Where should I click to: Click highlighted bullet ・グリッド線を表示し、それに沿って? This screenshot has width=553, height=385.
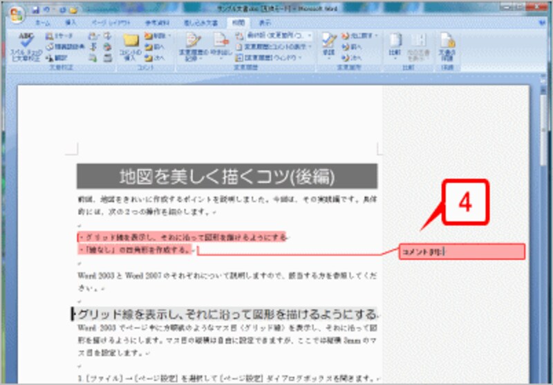[x=182, y=237]
